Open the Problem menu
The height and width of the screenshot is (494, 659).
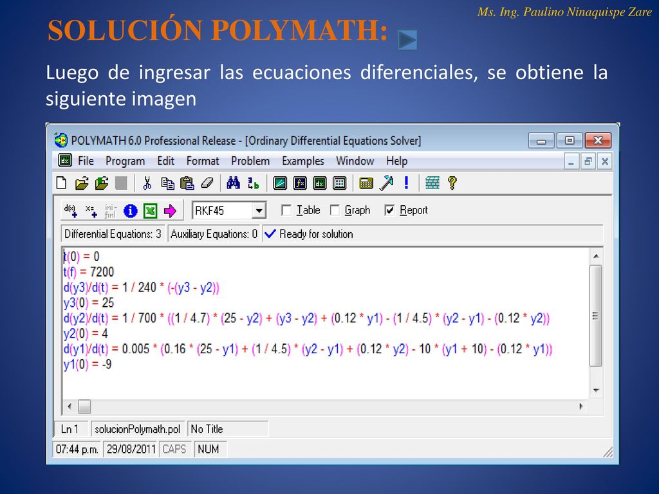[x=250, y=161]
